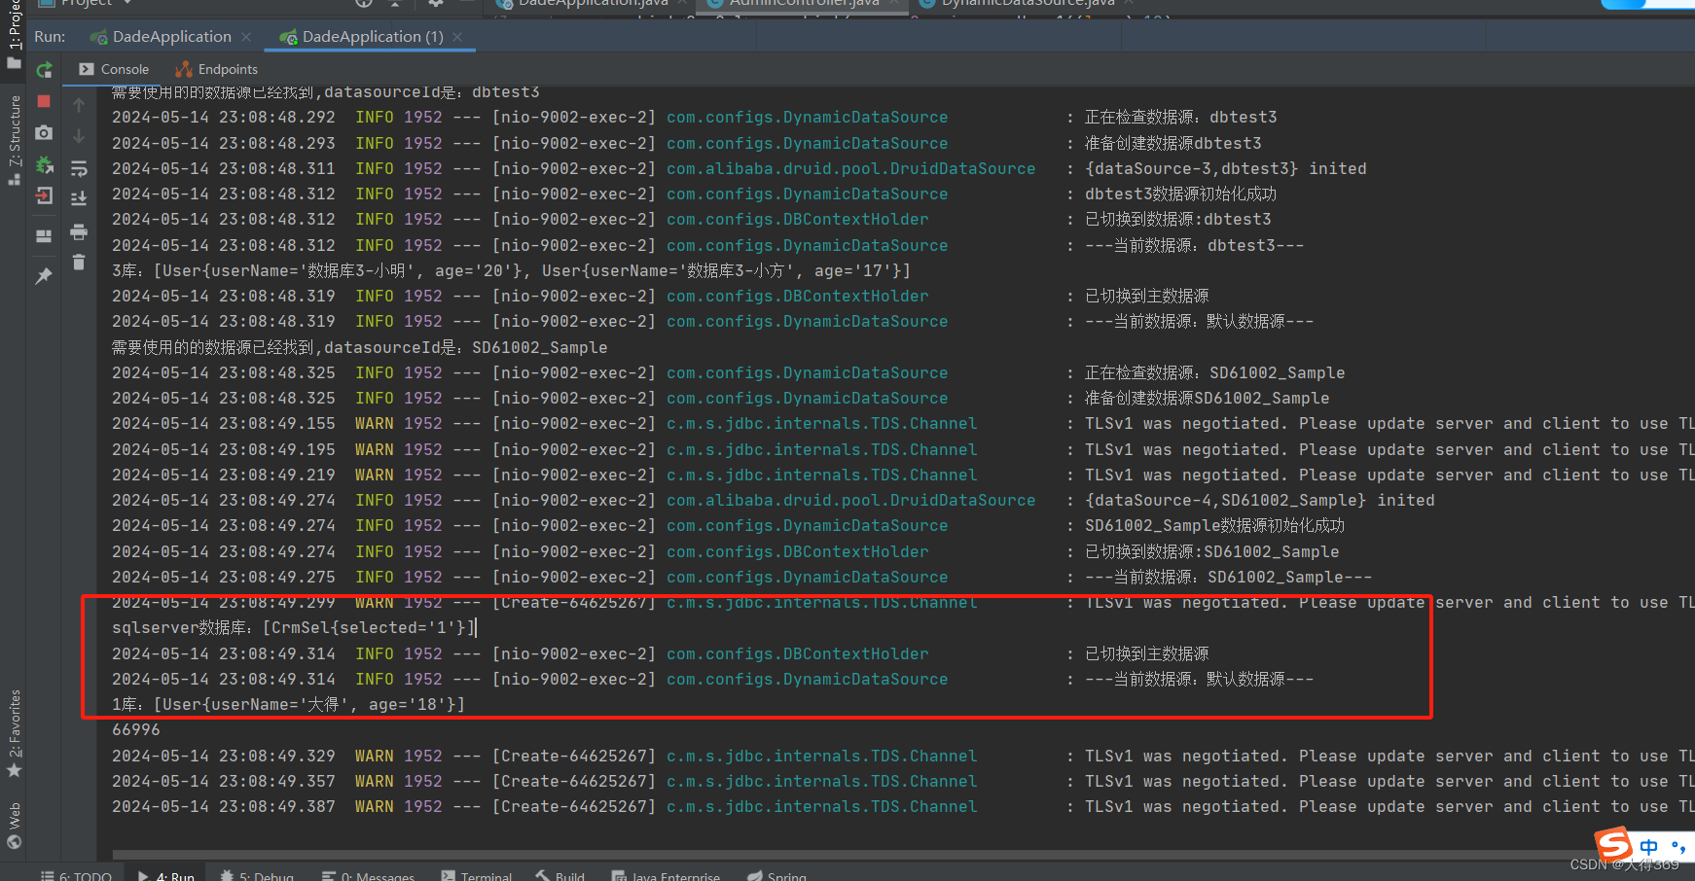Click TDS.Channel link at 23:08:49.387
Image resolution: width=1695 pixels, height=881 pixels.
[x=821, y=807]
